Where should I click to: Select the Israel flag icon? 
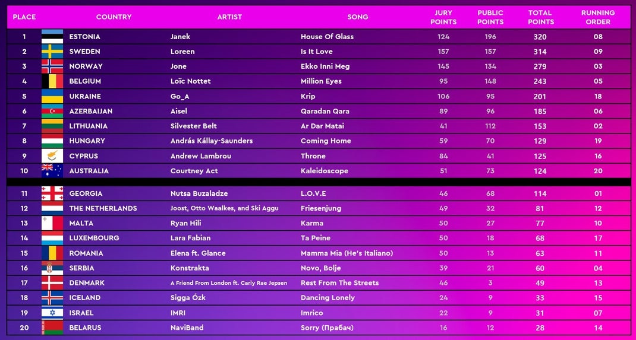click(52, 313)
